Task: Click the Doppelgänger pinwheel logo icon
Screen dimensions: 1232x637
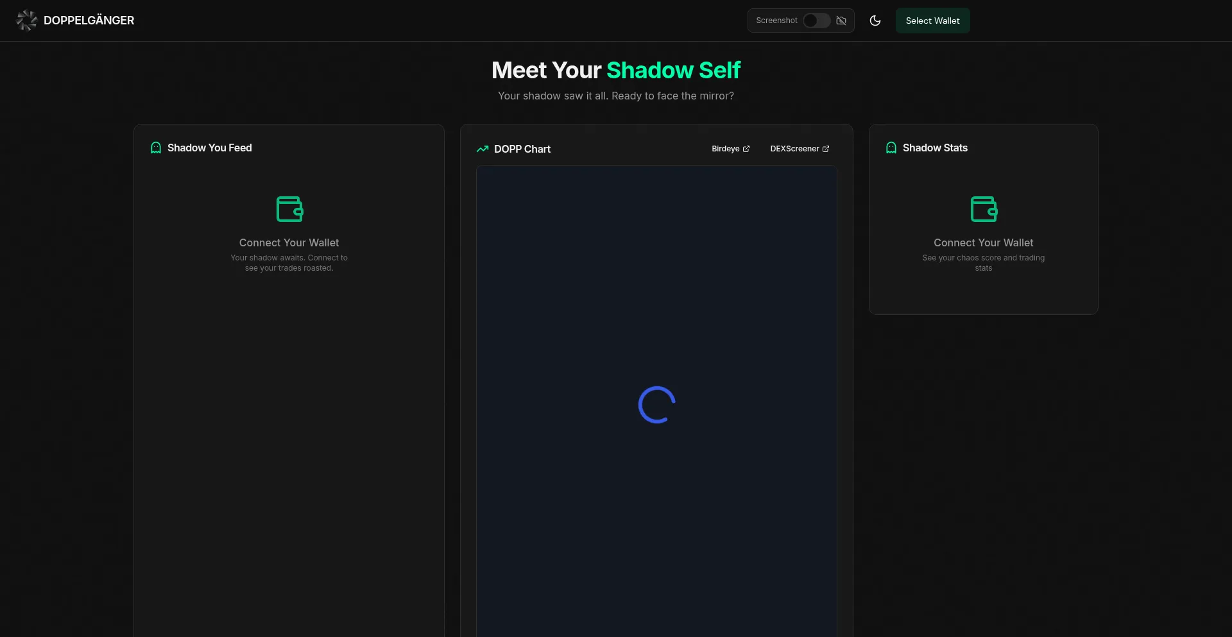Action: (x=26, y=21)
